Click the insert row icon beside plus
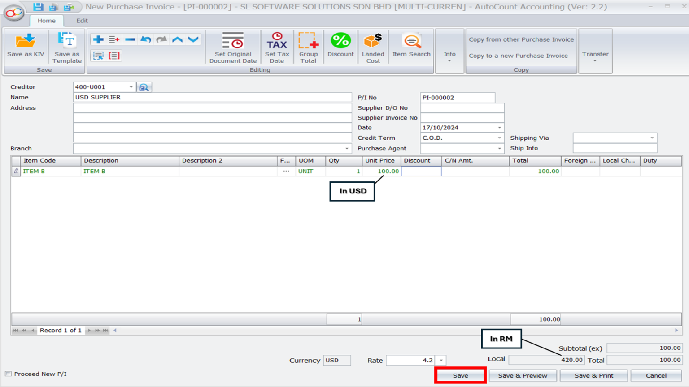The width and height of the screenshot is (689, 387). coord(114,39)
